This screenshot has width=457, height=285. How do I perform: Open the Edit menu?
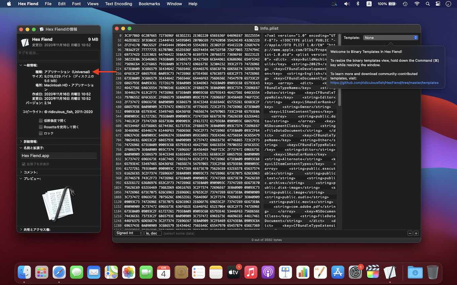point(62,4)
